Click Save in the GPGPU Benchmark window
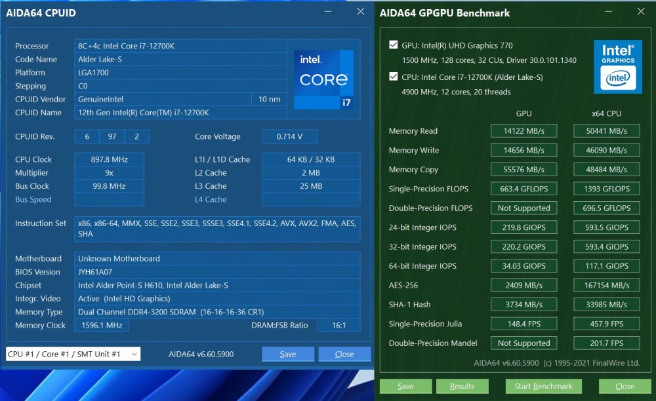 (x=405, y=387)
